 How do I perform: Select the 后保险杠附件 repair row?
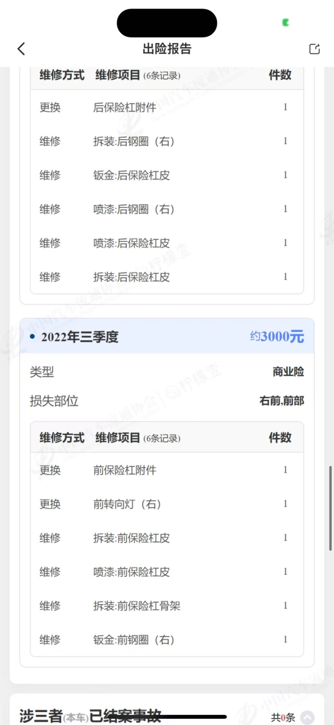click(x=167, y=107)
